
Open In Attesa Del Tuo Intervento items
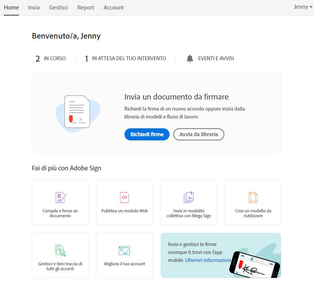tap(126, 59)
